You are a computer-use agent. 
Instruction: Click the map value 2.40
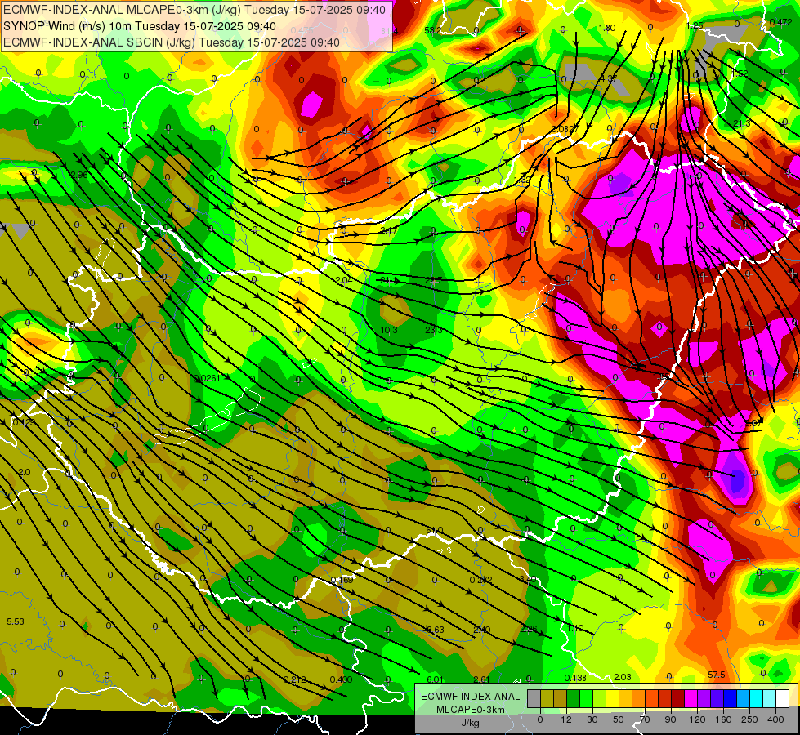pyautogui.click(x=481, y=630)
